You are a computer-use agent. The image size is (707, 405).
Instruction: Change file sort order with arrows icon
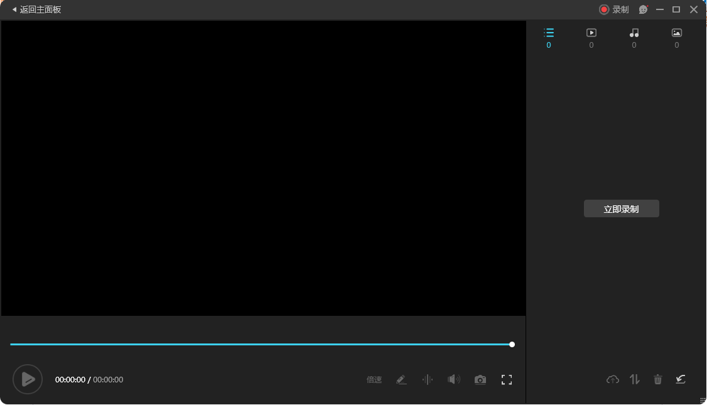pyautogui.click(x=635, y=380)
